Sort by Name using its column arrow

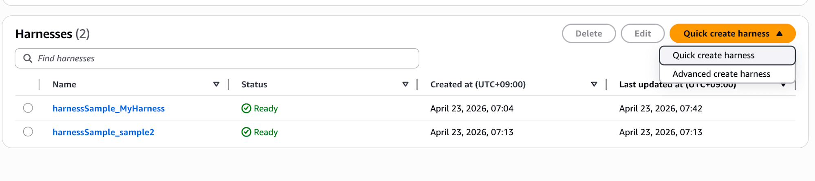(x=216, y=84)
